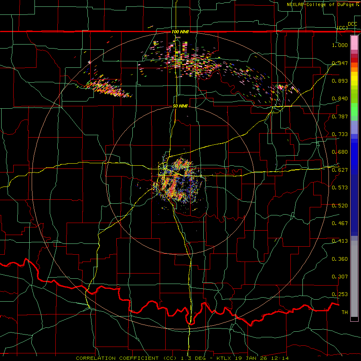Click the gray low-value color scale segment
The width and height of the screenshot is (361, 361).
click(354, 279)
